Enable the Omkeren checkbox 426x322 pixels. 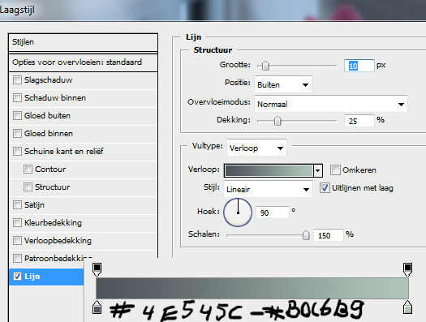coord(335,170)
